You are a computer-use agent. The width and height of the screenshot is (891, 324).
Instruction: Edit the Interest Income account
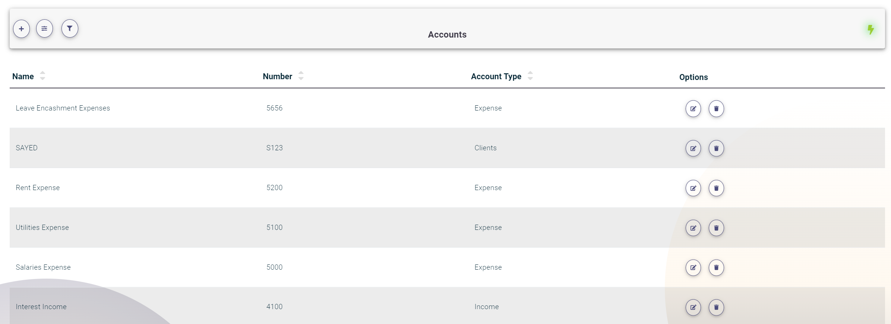pyautogui.click(x=693, y=307)
